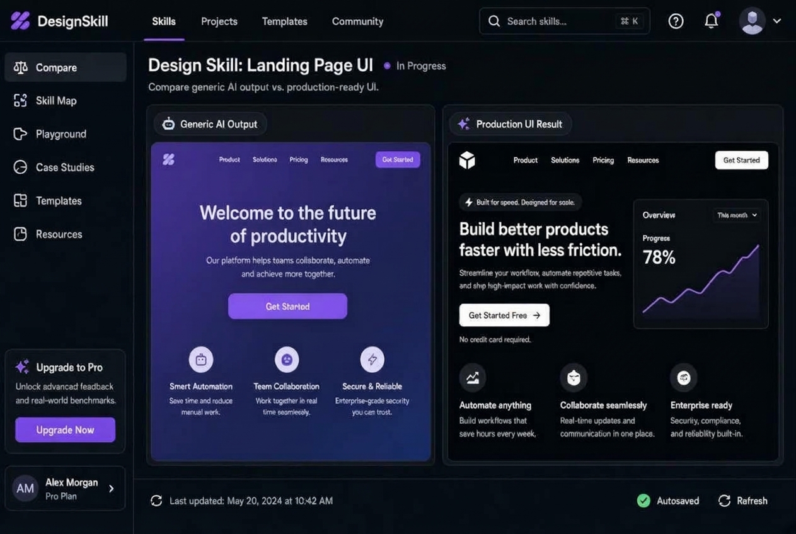The height and width of the screenshot is (534, 796).
Task: Click the Automate anything chart icon
Action: 473,378
